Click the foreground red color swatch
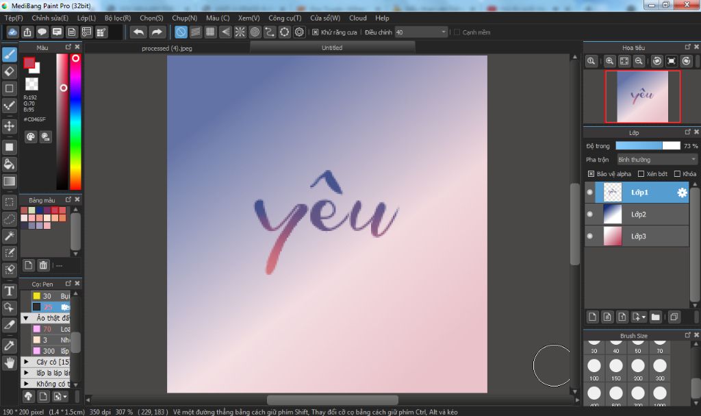 click(29, 63)
